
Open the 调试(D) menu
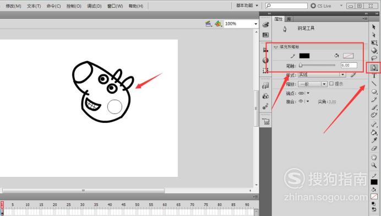click(94, 6)
